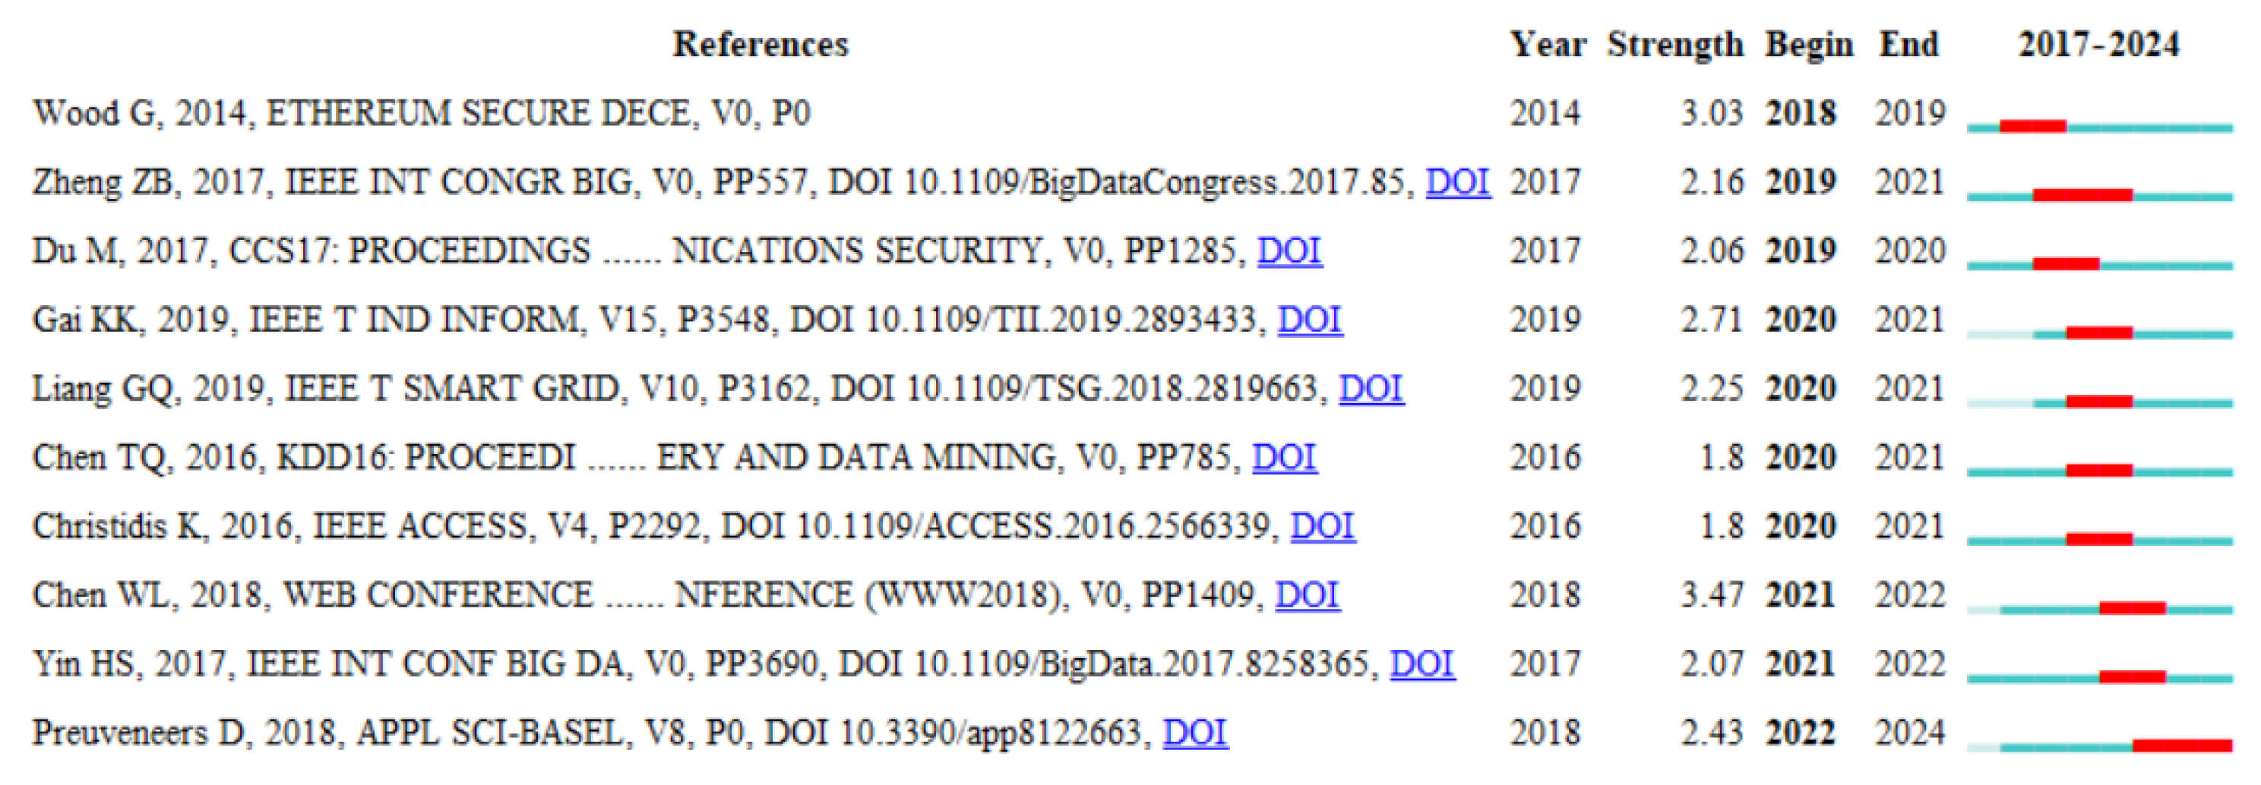Select the red burst segment for Chen WL
Image resolution: width=2261 pixels, height=785 pixels.
point(2132,608)
